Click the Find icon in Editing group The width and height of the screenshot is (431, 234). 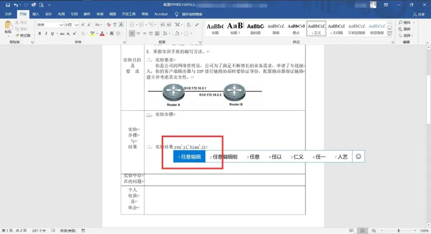pos(405,23)
